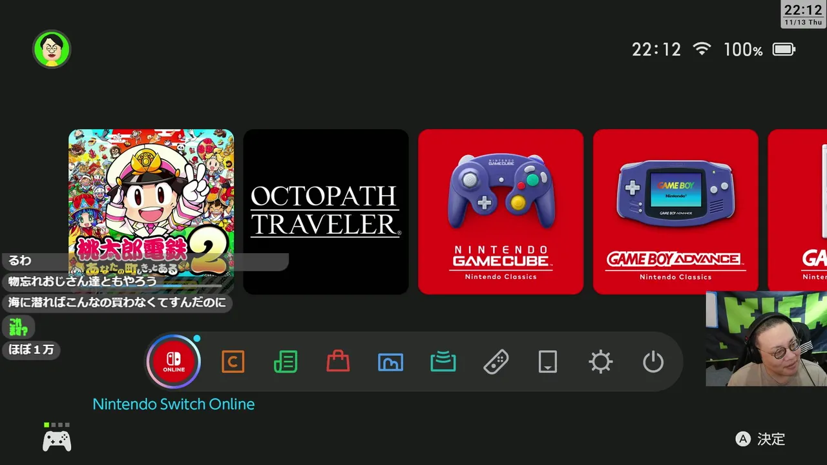827x465 pixels.
Task: Open the user profile Mii avatar
Action: click(x=52, y=49)
